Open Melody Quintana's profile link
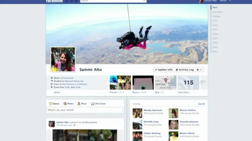 [x=153, y=110]
